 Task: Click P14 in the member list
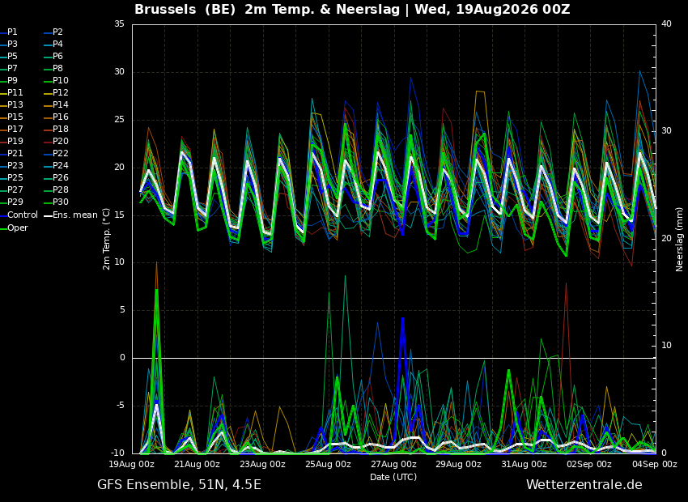pyautogui.click(x=57, y=104)
